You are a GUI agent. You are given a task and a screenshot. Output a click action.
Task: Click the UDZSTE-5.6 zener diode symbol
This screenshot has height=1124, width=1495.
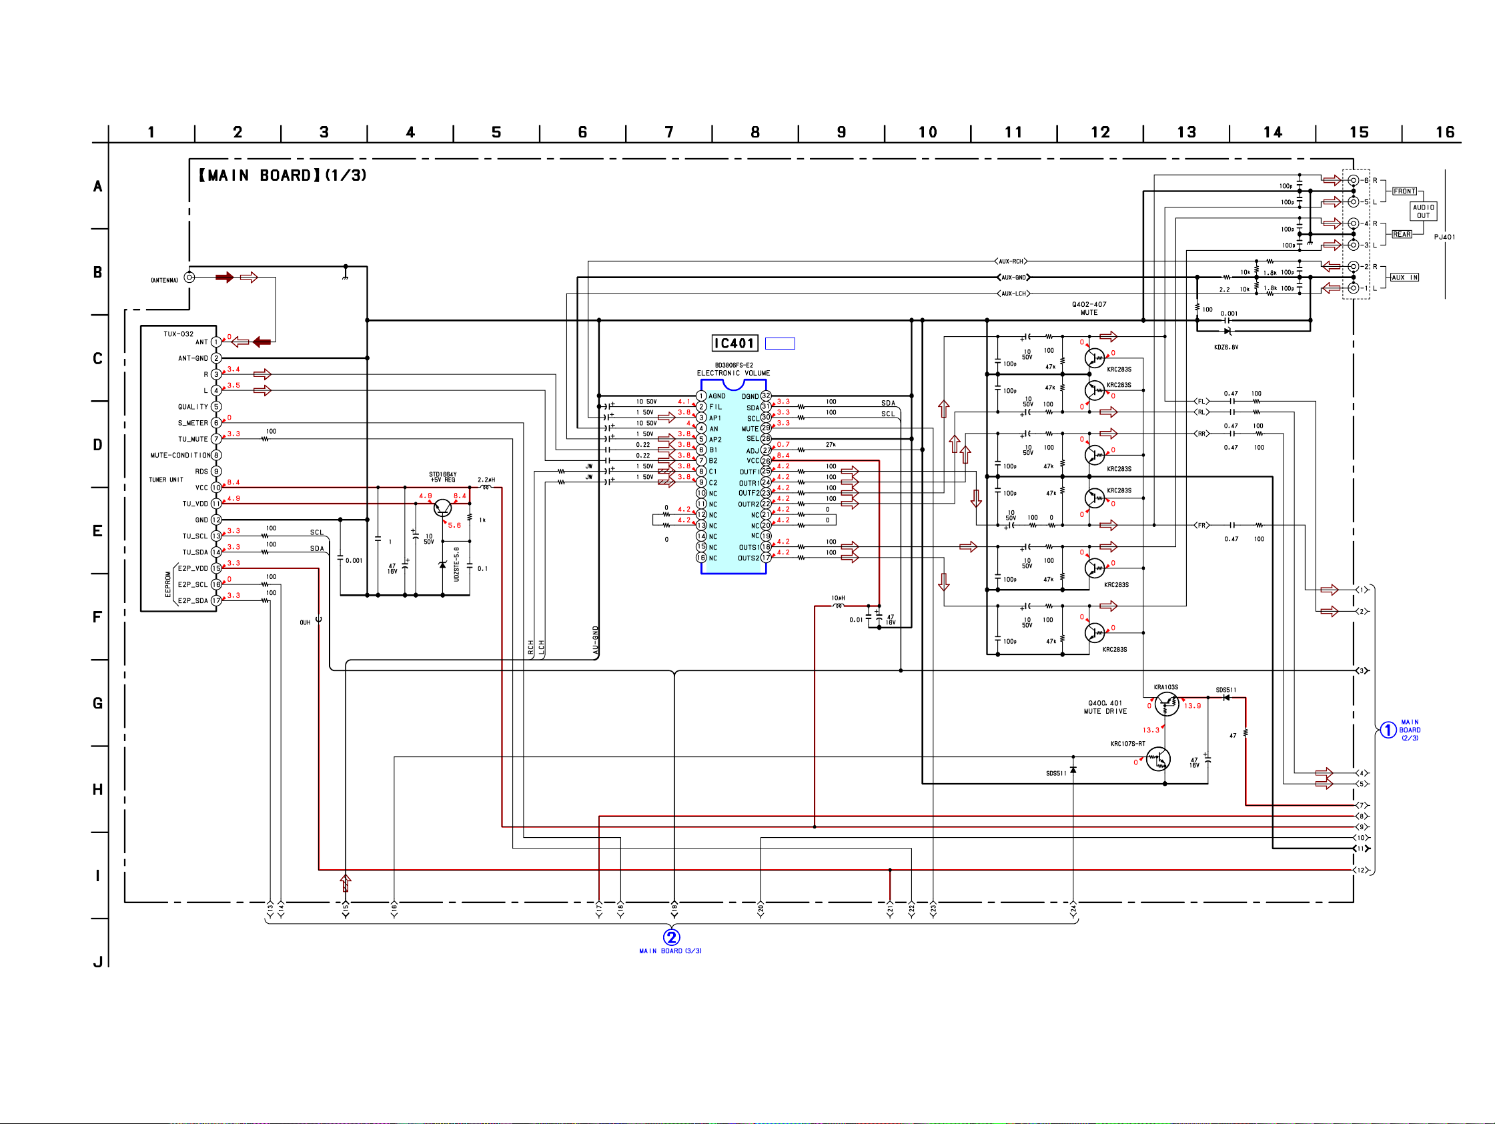(x=443, y=564)
